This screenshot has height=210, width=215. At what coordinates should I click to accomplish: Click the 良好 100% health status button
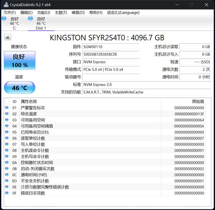[x=20, y=61]
